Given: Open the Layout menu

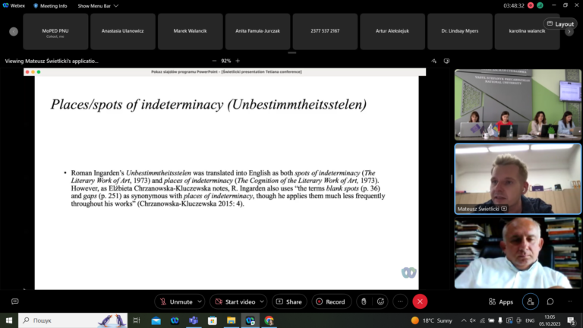Looking at the screenshot, I should [x=560, y=24].
